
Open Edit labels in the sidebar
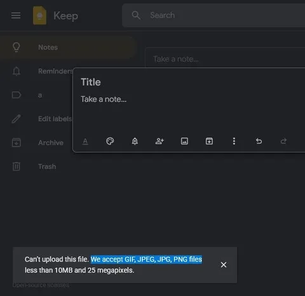pyautogui.click(x=36, y=119)
